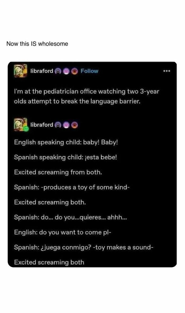Select the blue paw badge on the reblog
The image size is (185, 313).
[58, 125]
